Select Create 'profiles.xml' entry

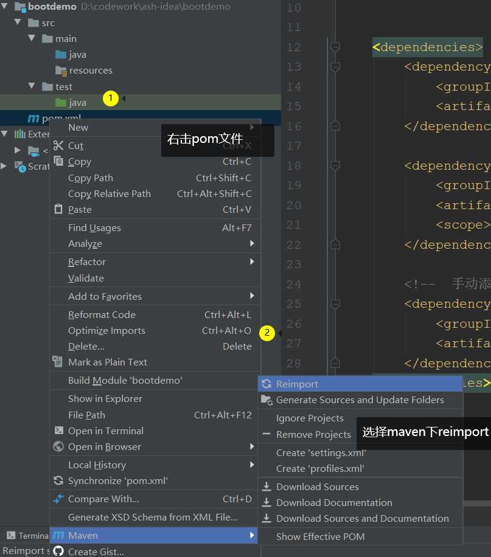point(360,469)
